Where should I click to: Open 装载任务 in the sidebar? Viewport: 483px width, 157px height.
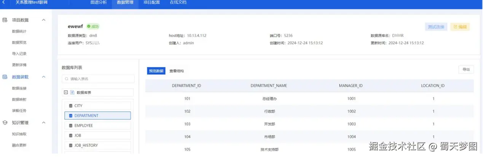19,111
